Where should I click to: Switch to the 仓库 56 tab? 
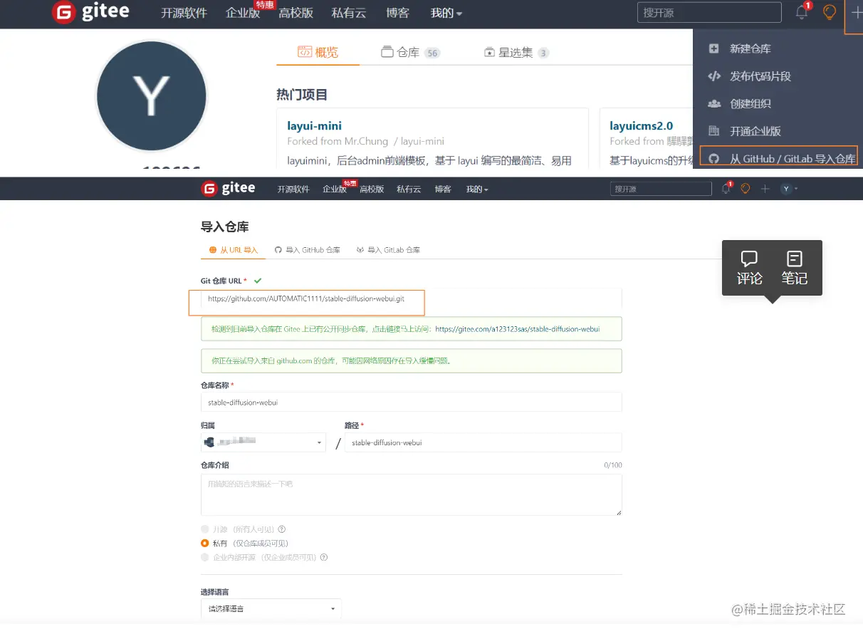410,52
